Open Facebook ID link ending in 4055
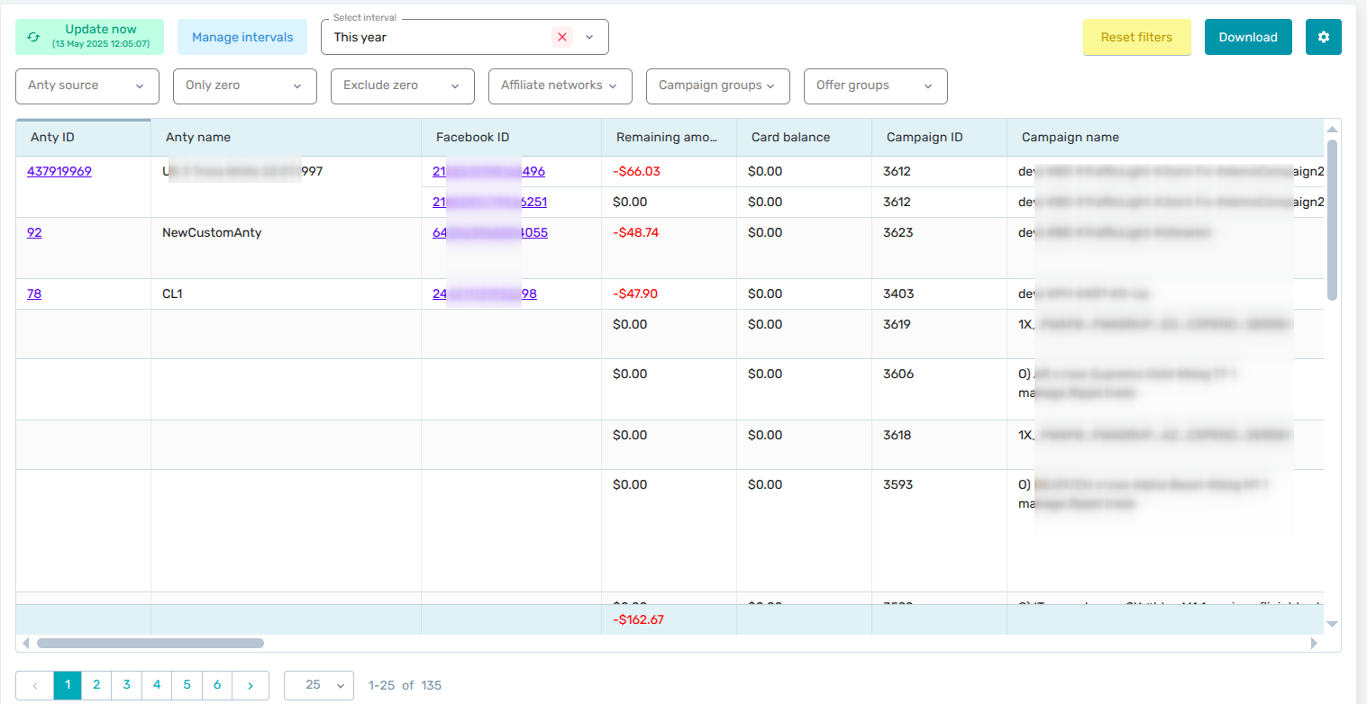Image resolution: width=1367 pixels, height=704 pixels. 490,232
